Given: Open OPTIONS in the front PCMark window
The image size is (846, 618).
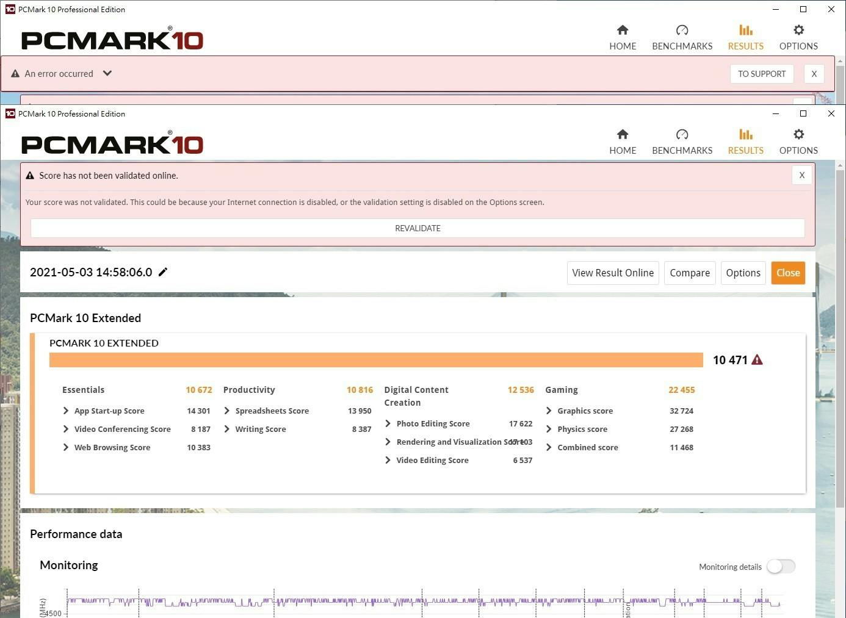Looking at the screenshot, I should [x=798, y=142].
